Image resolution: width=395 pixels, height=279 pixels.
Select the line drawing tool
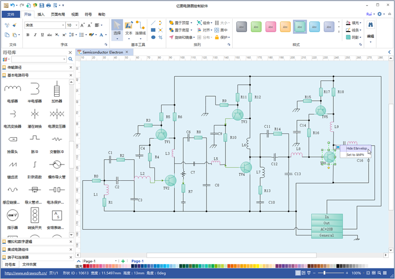(x=153, y=23)
